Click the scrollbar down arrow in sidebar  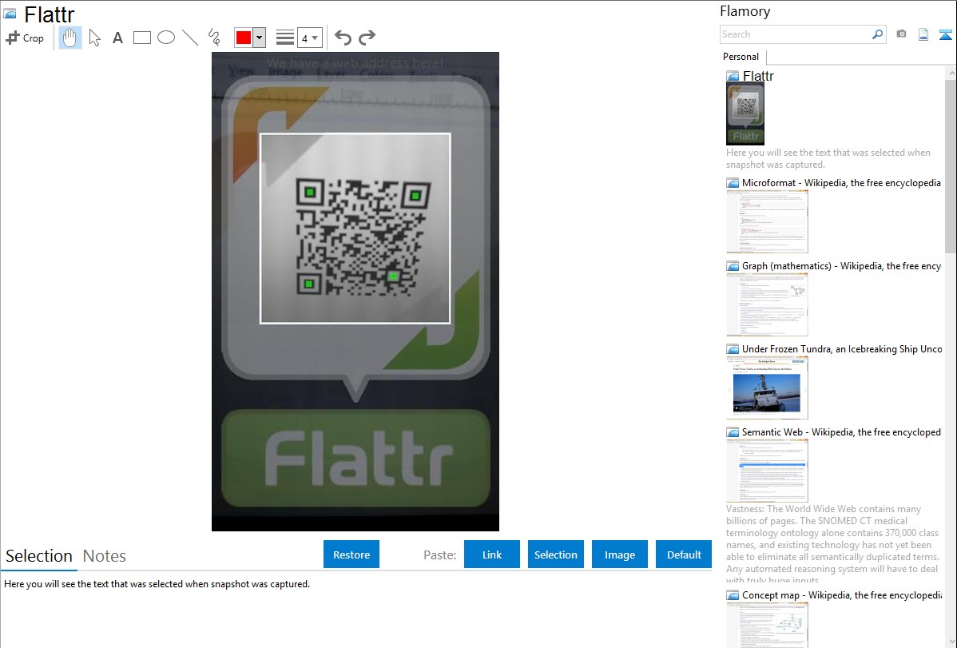point(951,642)
